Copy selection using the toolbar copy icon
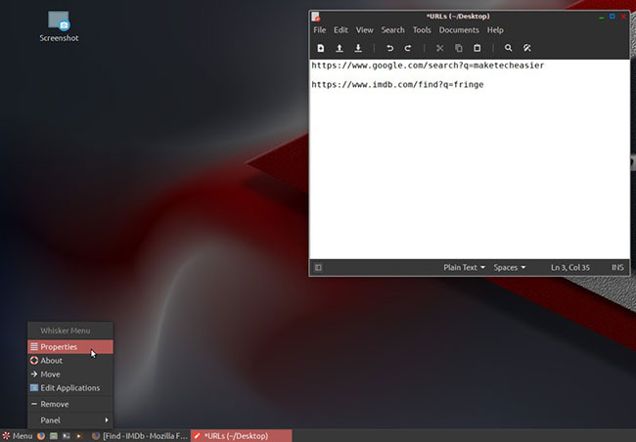 459,48
